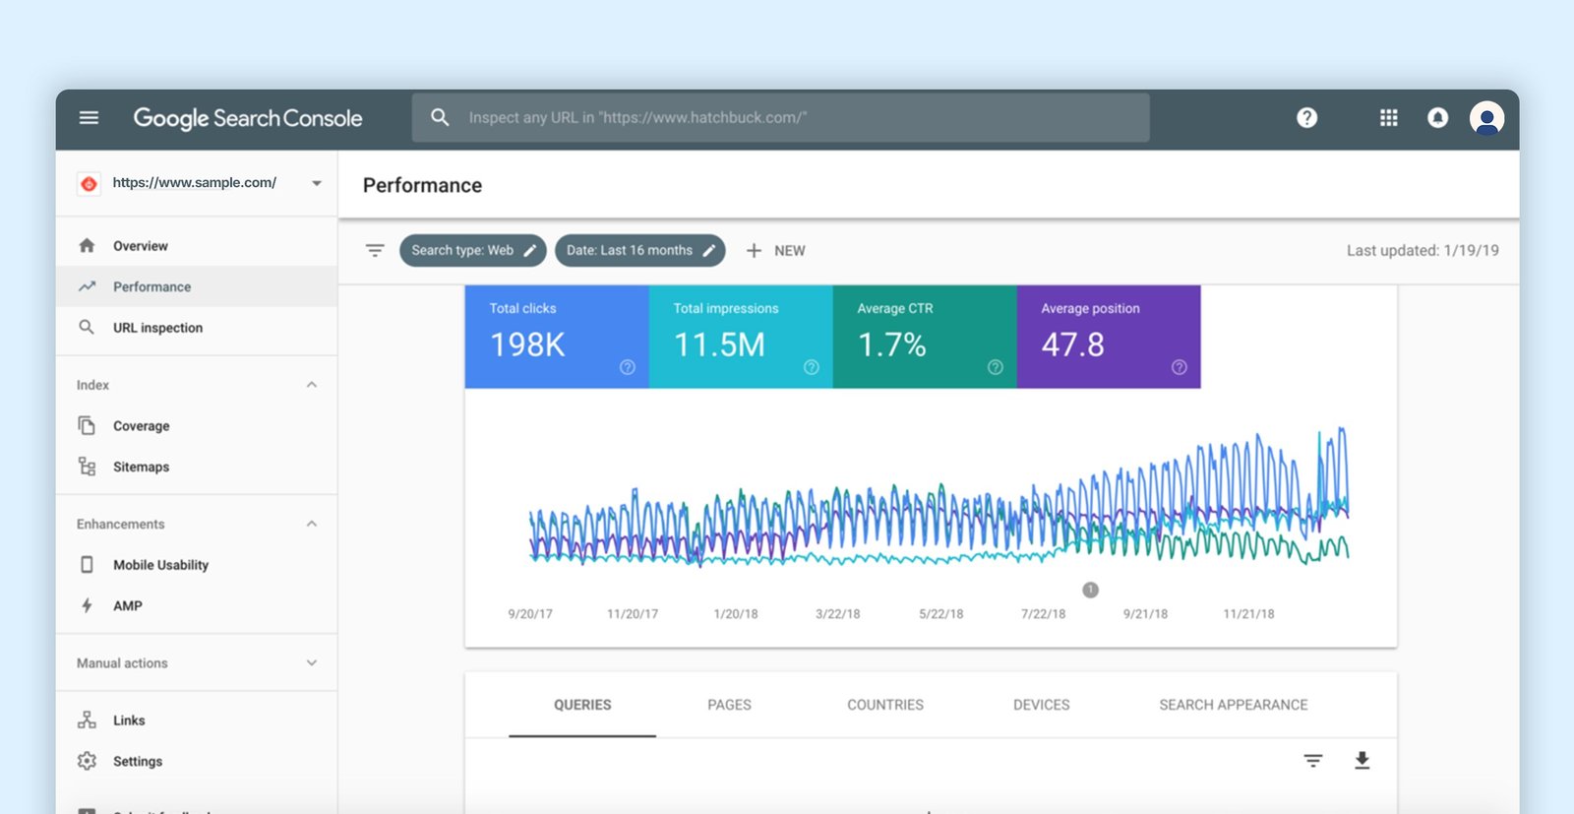Toggle the Average CTR metric card
Screen dimensions: 1574x814
click(925, 337)
